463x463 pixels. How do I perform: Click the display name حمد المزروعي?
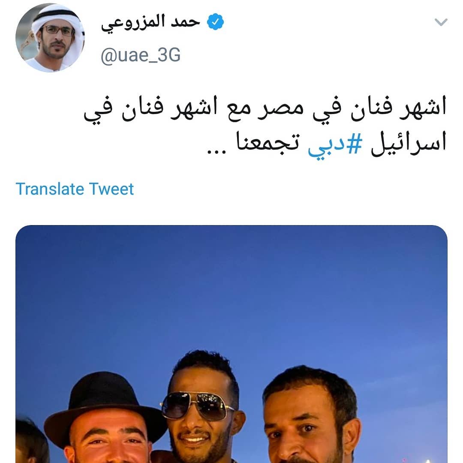[x=150, y=22]
